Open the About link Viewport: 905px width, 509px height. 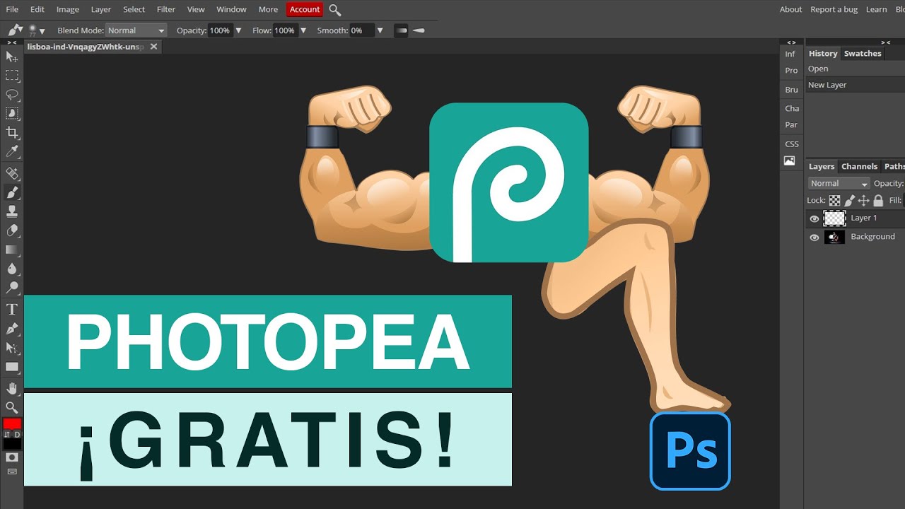790,9
